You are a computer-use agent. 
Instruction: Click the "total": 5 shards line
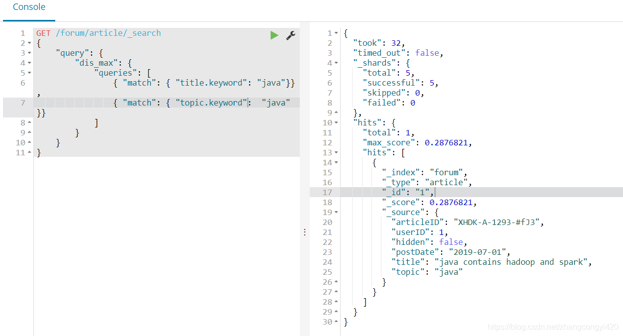388,73
